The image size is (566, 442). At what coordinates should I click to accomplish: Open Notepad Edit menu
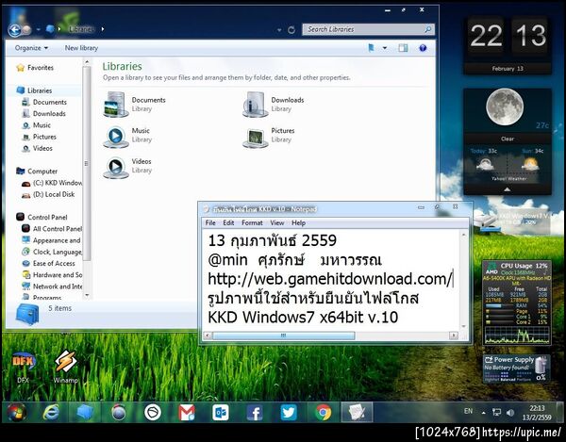(x=228, y=222)
